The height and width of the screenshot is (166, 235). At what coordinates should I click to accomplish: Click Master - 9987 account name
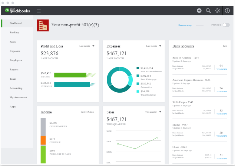(180, 124)
